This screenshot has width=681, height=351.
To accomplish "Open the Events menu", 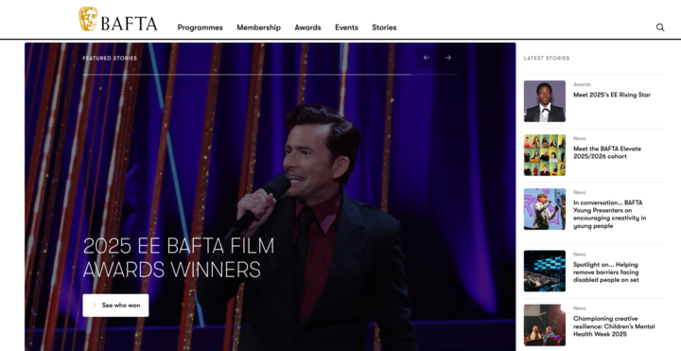I will click(x=346, y=27).
